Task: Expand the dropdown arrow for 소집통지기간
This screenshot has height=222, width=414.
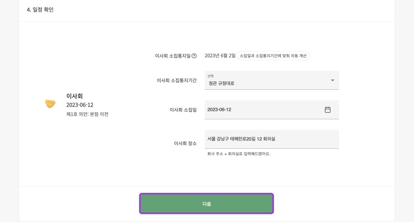Action: pos(332,80)
